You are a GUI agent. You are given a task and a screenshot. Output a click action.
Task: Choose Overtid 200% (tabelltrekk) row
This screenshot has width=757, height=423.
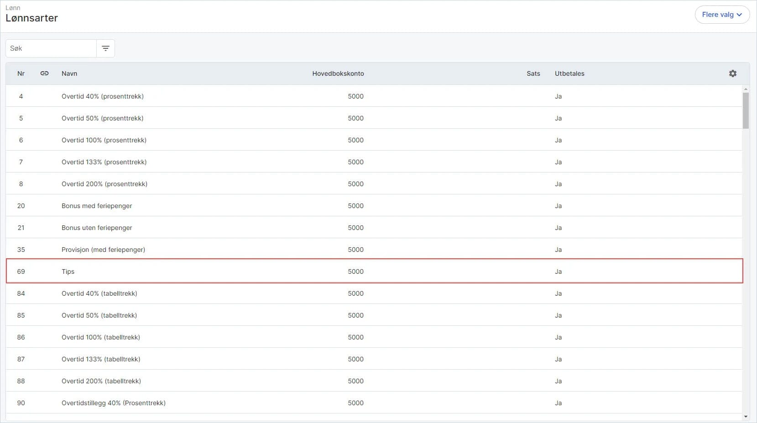[374, 381]
